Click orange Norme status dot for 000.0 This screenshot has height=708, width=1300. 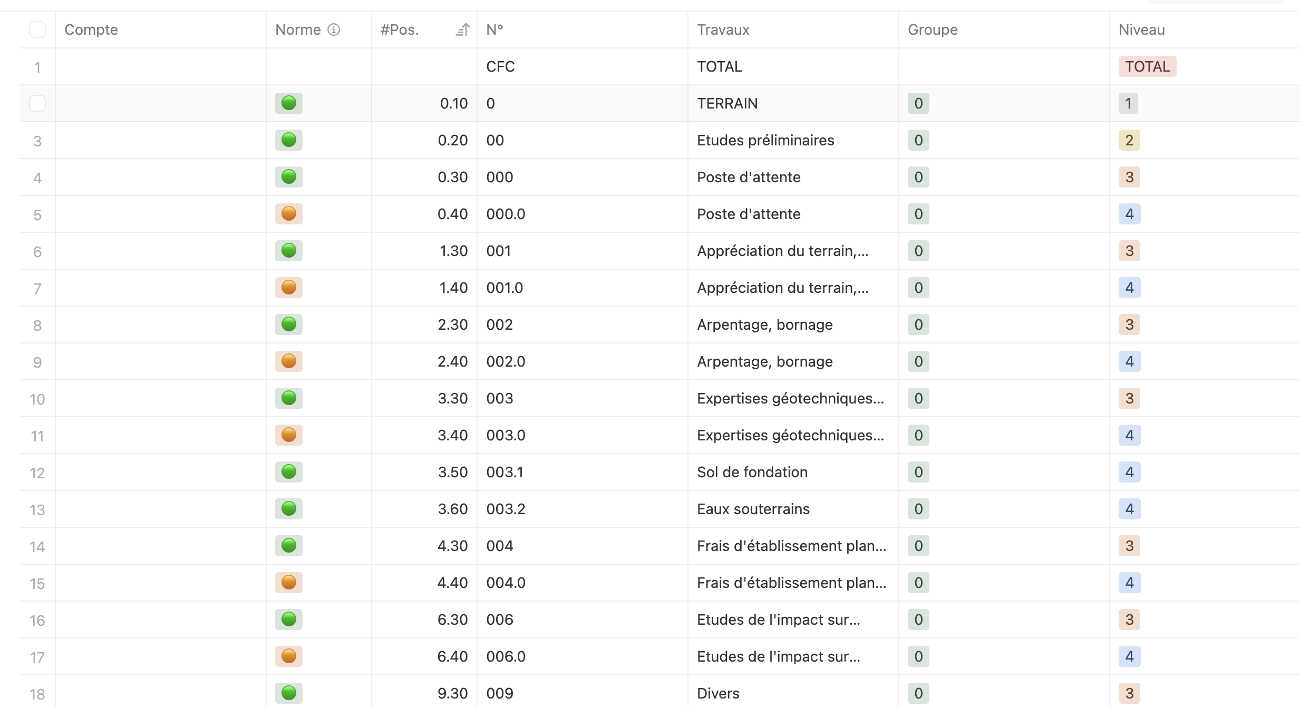pyautogui.click(x=288, y=214)
